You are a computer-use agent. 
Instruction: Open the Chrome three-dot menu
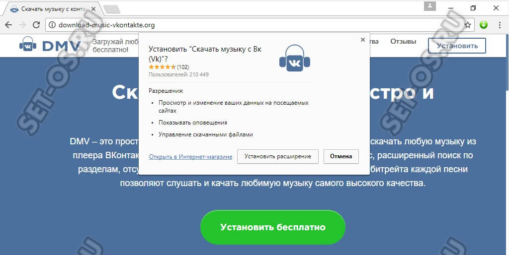[500, 25]
